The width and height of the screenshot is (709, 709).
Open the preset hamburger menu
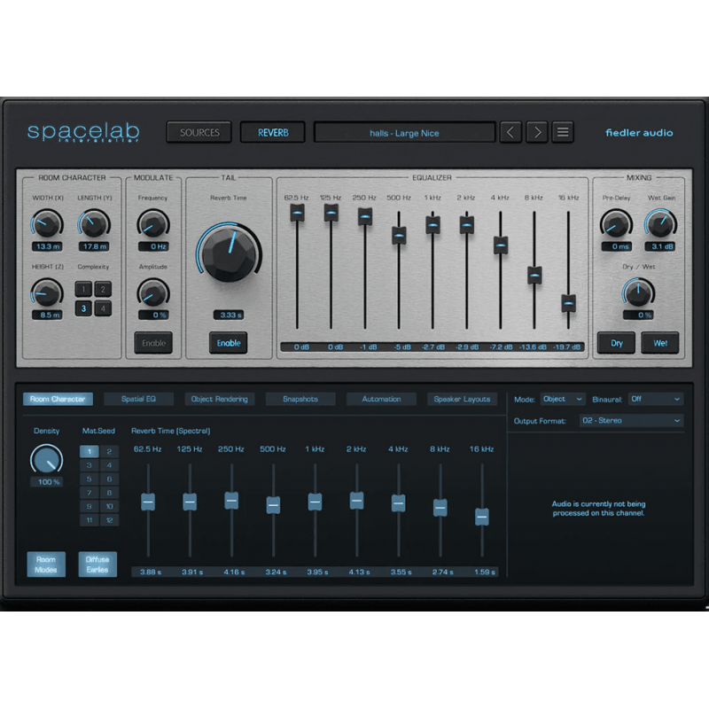click(x=563, y=131)
